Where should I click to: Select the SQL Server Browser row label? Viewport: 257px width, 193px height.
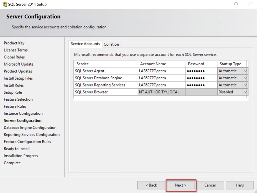91,92
